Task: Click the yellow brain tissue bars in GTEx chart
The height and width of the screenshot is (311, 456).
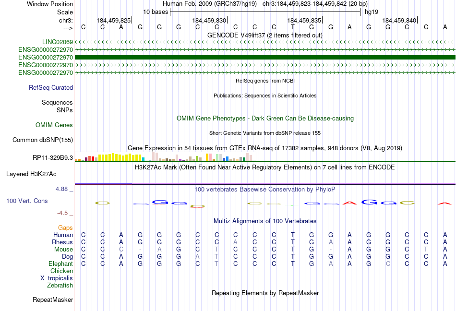Action: pyautogui.click(x=120, y=157)
